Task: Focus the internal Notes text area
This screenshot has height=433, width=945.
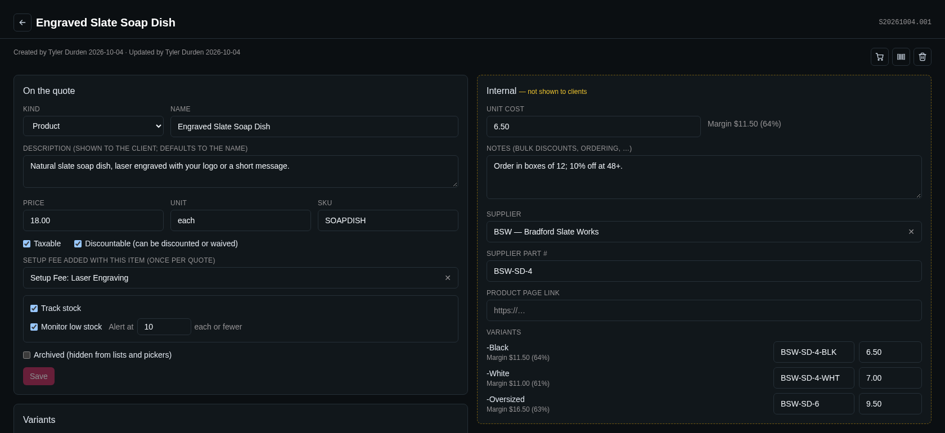Action: pyautogui.click(x=704, y=177)
